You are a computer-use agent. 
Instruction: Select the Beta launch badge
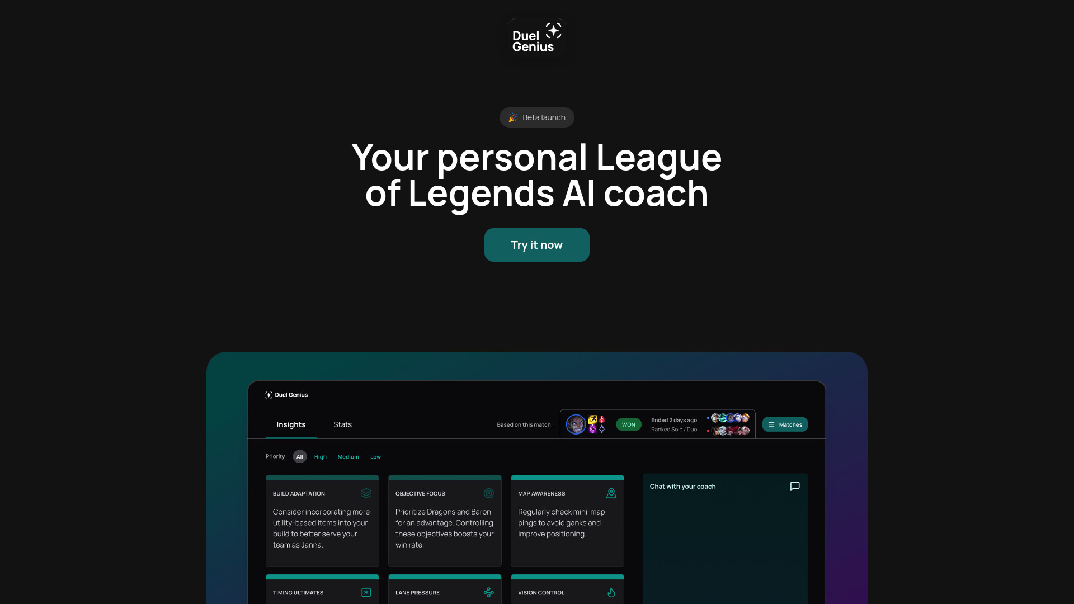tap(537, 117)
